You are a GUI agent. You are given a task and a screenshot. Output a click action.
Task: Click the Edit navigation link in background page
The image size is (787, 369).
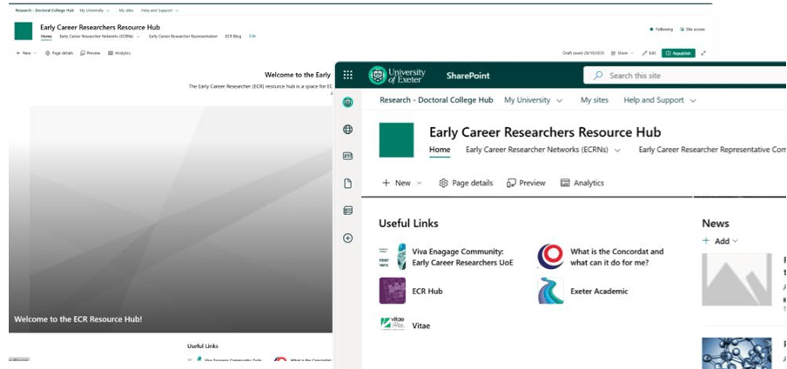[x=252, y=37]
